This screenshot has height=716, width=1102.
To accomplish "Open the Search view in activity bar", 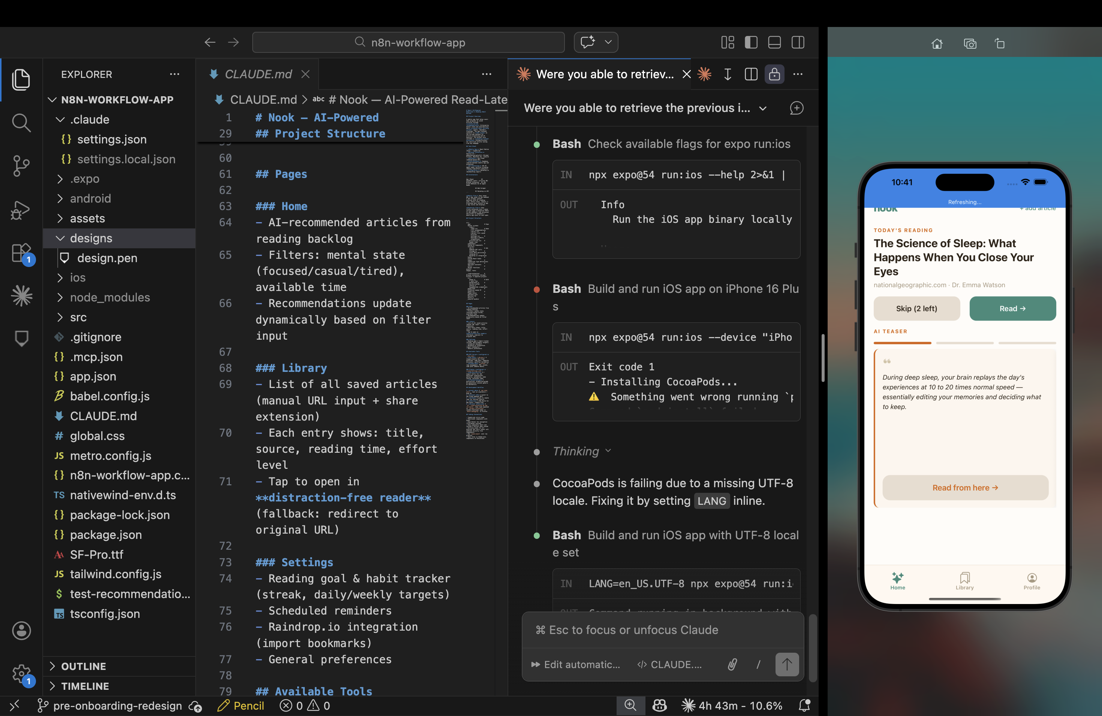I will click(x=21, y=123).
